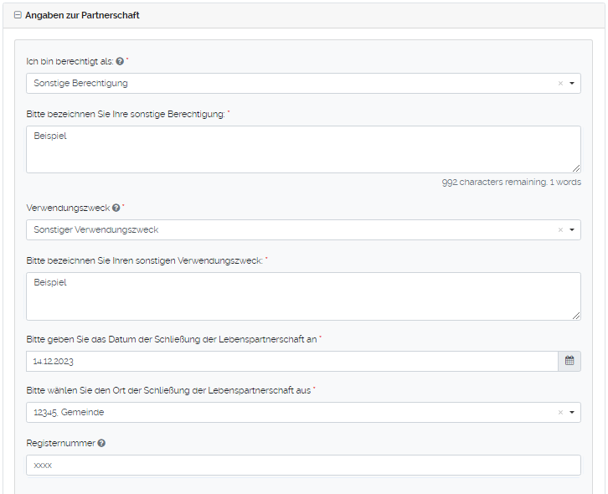608x494 pixels.
Task: Click resize handle of the Berechtigung text area
Action: coord(576,168)
